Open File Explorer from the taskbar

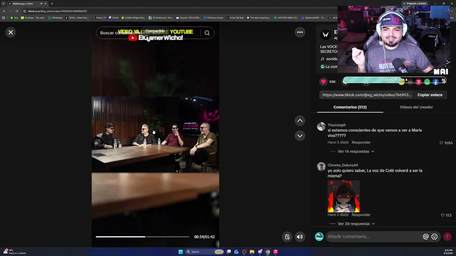252,252
